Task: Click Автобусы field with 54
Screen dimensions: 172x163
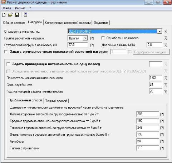Action: tap(148, 141)
